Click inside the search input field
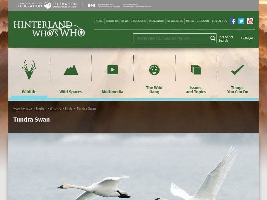This screenshot has width=267, height=200. (x=170, y=38)
